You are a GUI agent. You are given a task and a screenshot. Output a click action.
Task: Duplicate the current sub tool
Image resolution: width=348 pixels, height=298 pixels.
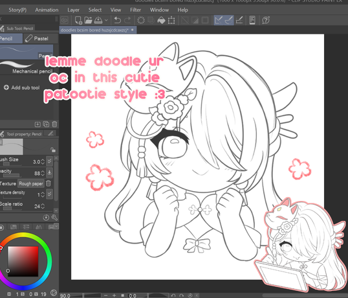46,124
